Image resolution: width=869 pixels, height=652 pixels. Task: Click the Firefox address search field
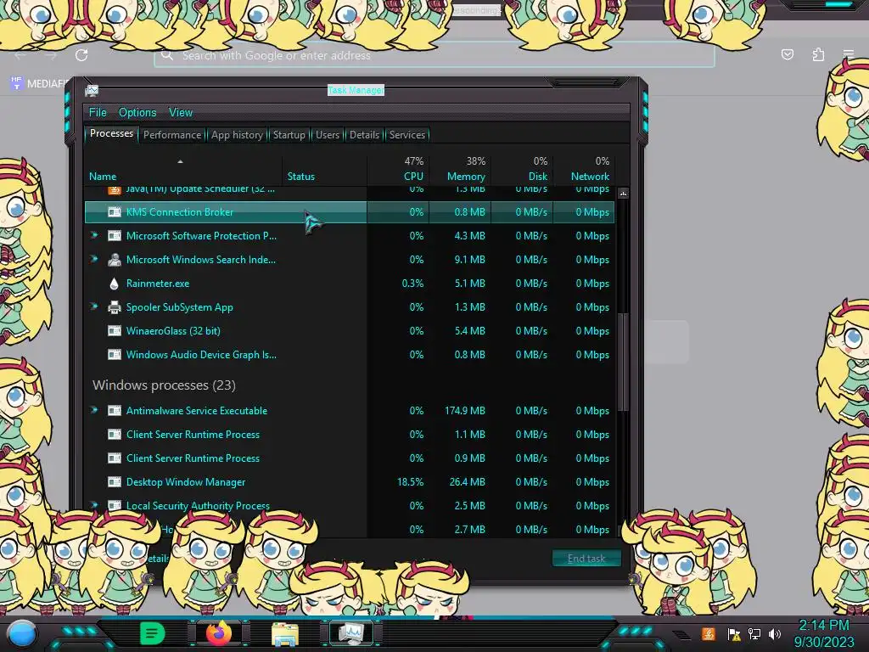tap(434, 55)
